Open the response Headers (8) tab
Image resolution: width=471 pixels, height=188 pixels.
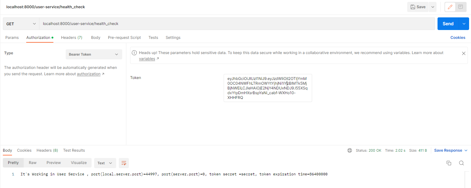(47, 150)
